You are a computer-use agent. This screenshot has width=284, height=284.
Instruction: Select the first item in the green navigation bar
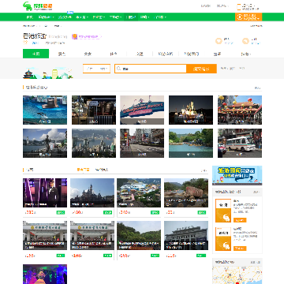pos(30,17)
